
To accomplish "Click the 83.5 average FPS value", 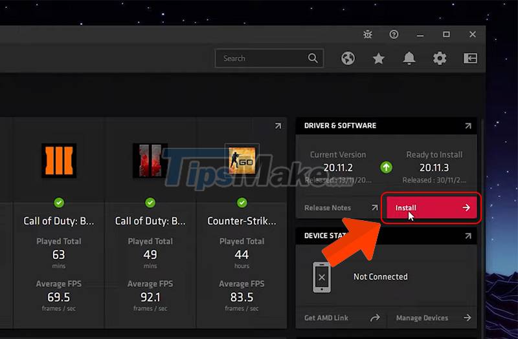I will pyautogui.click(x=242, y=297).
